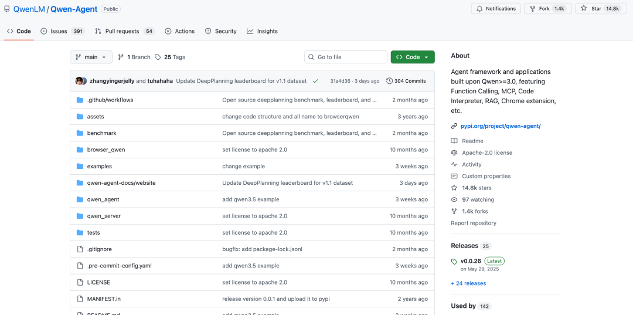Click 'change code structure and all name' commit

click(x=291, y=116)
